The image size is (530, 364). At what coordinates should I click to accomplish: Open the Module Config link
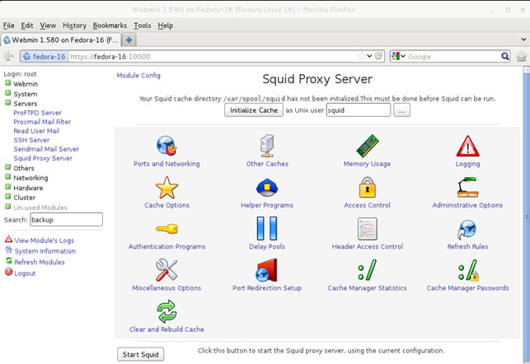tap(138, 75)
